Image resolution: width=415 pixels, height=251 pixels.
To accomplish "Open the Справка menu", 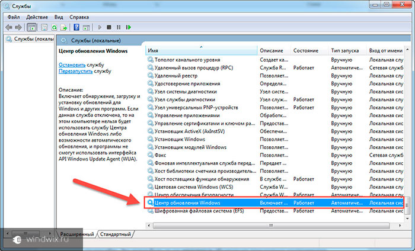I will click(79, 17).
